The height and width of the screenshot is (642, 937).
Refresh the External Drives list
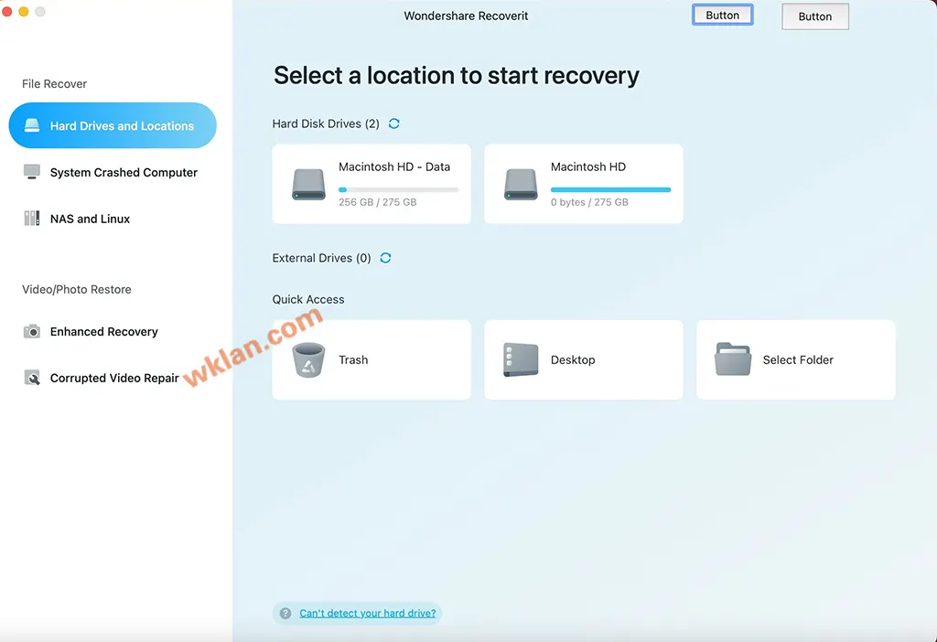(x=385, y=257)
